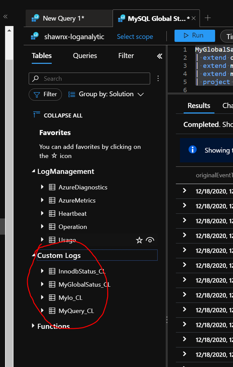Click the workspace name shawnx-loganalytic
This screenshot has width=233, height=367.
click(74, 37)
